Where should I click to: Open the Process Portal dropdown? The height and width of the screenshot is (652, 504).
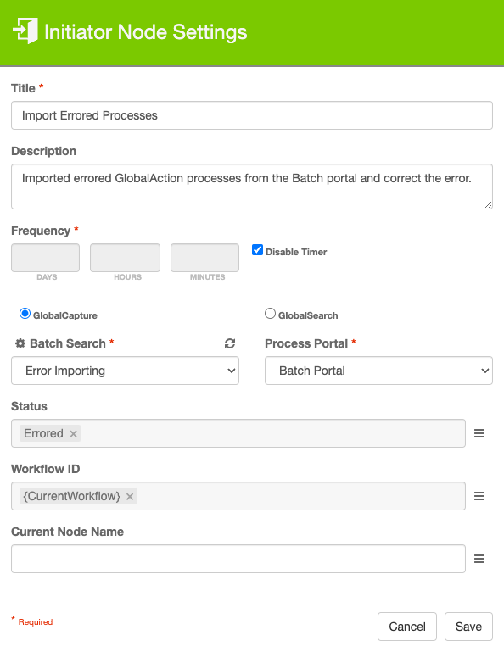(x=378, y=371)
